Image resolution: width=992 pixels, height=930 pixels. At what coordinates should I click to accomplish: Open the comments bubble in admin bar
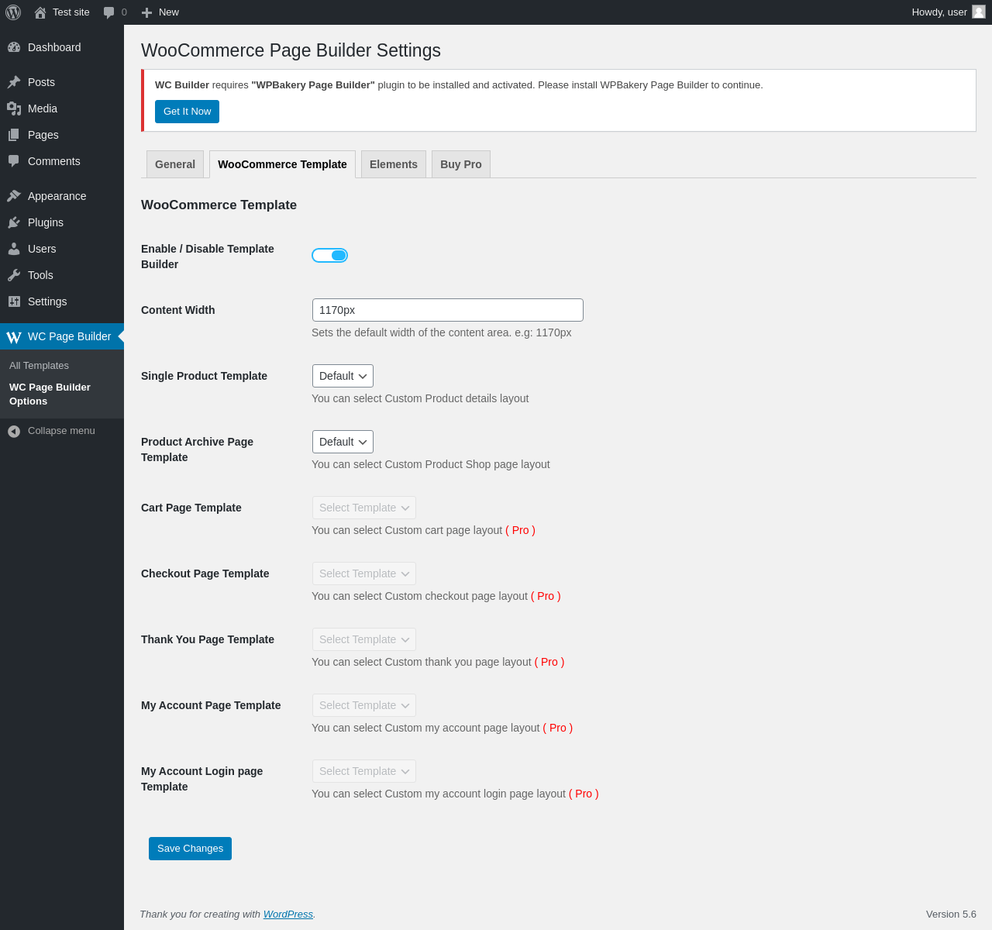pos(109,12)
